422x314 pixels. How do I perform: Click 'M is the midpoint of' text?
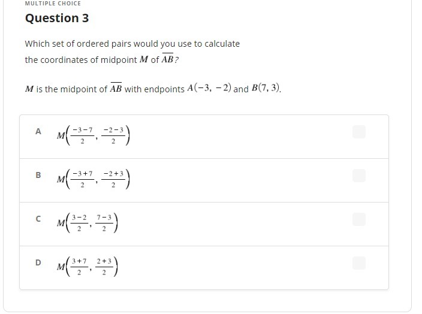click(x=66, y=89)
